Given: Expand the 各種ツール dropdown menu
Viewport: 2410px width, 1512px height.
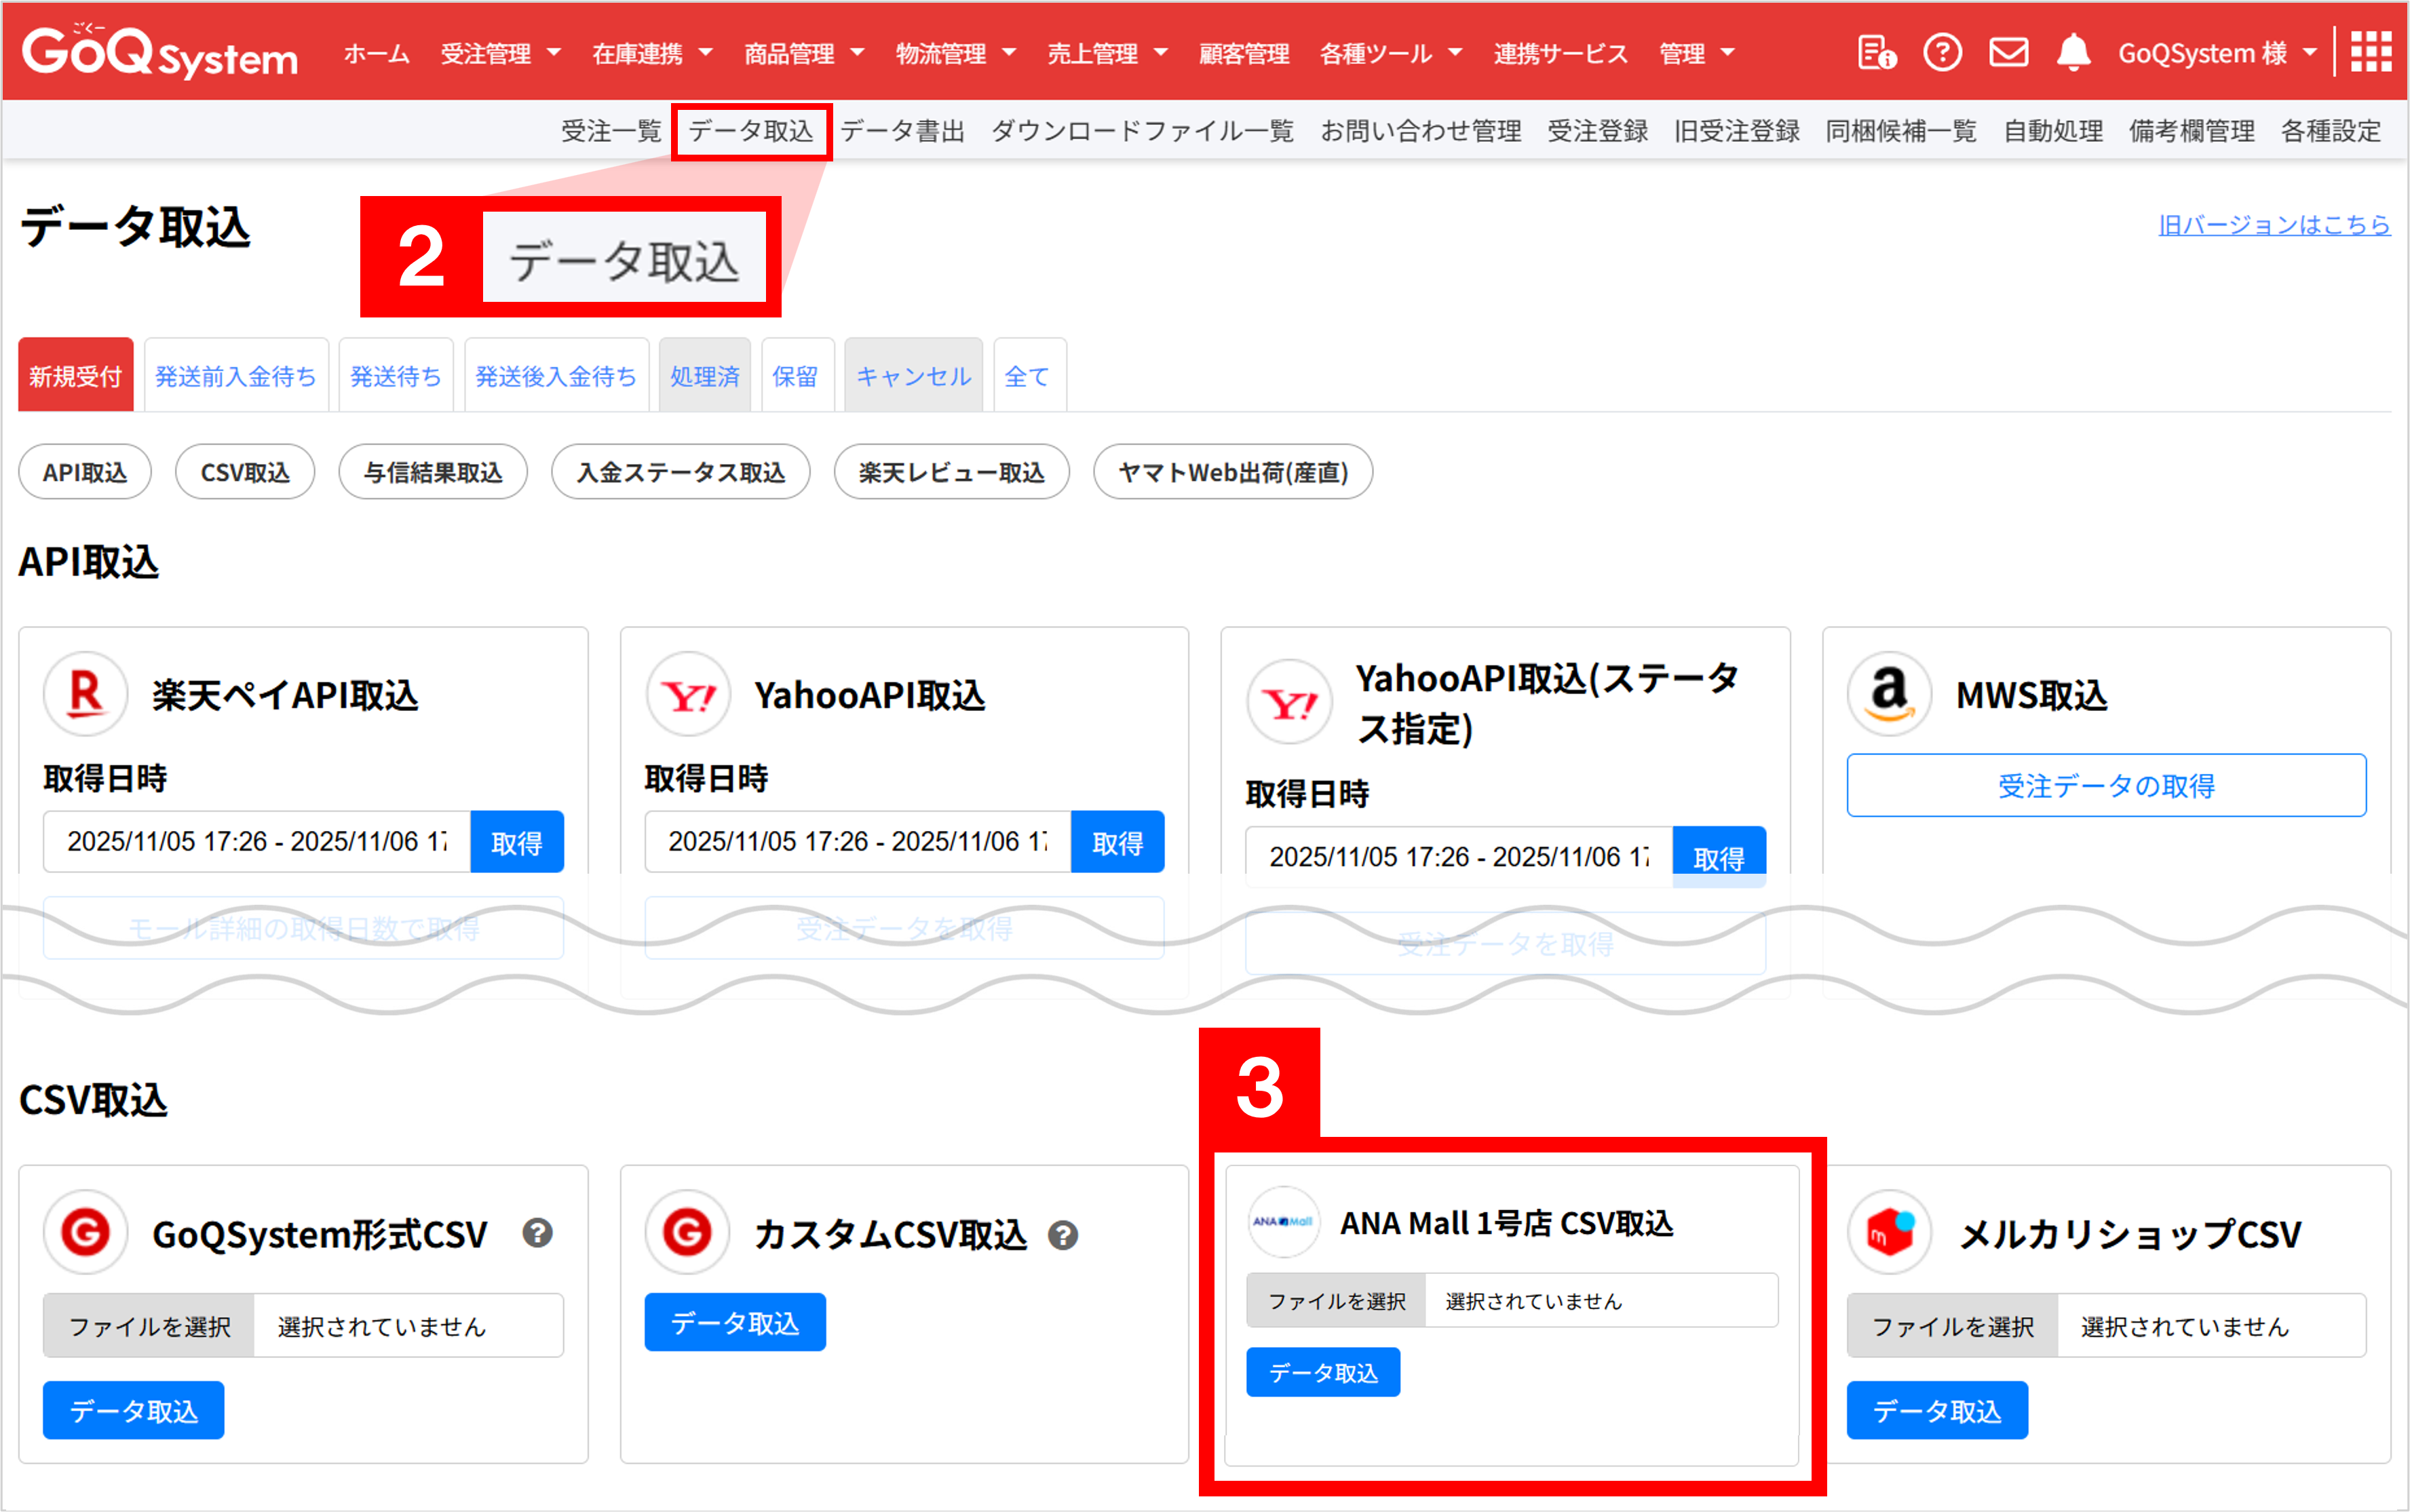Looking at the screenshot, I should point(1390,53).
